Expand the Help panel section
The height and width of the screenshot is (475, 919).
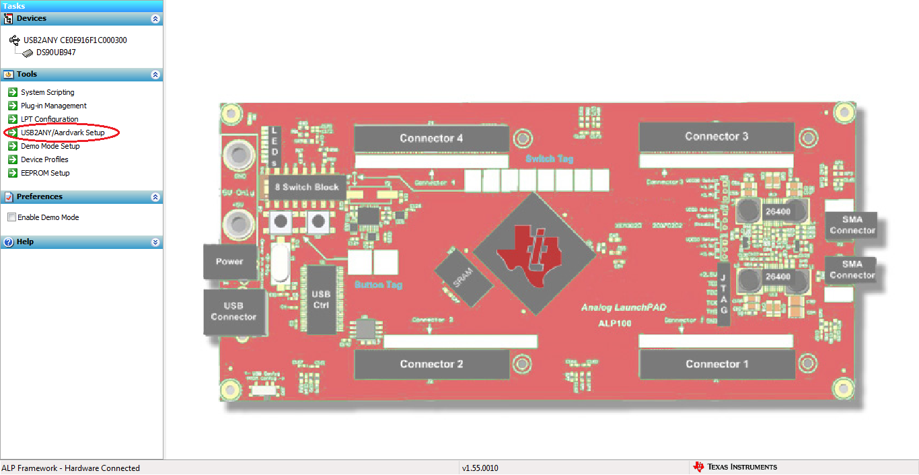pos(155,242)
